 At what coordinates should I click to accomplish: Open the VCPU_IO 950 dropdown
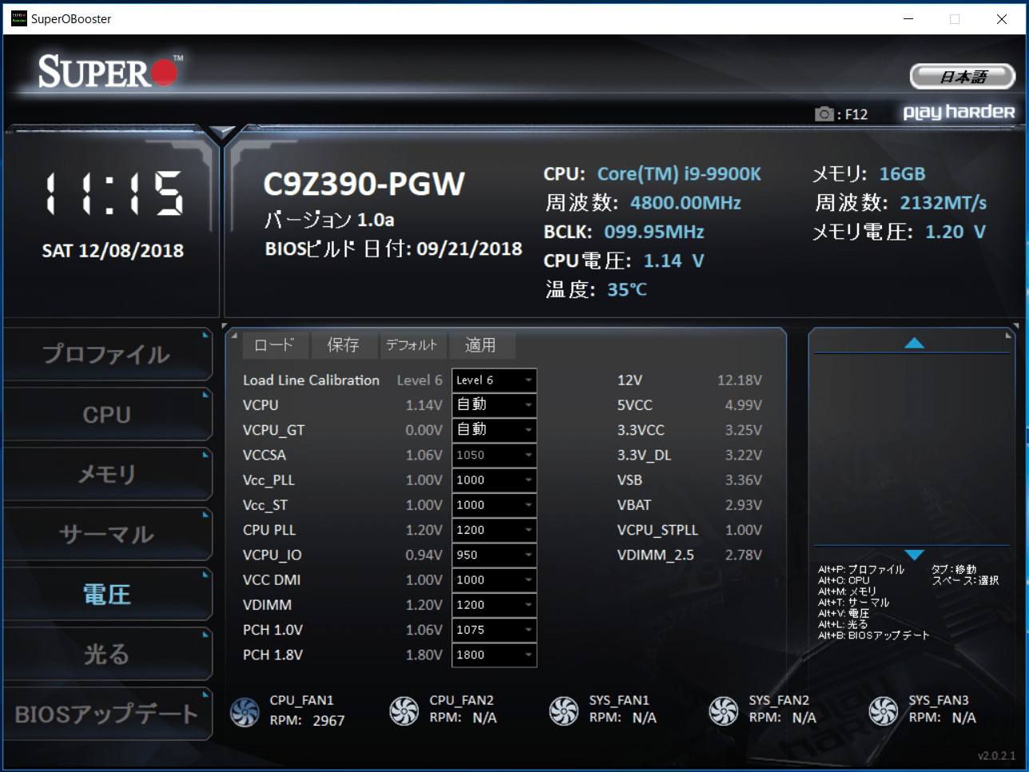pyautogui.click(x=494, y=555)
